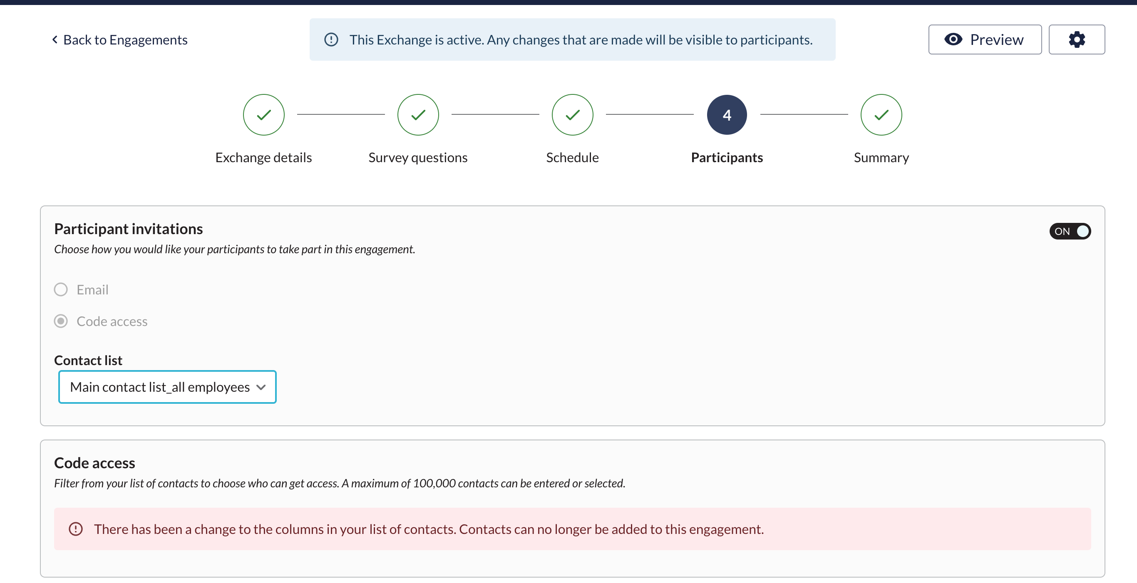
Task: Click the step 4 Participants circle
Action: pos(727,115)
